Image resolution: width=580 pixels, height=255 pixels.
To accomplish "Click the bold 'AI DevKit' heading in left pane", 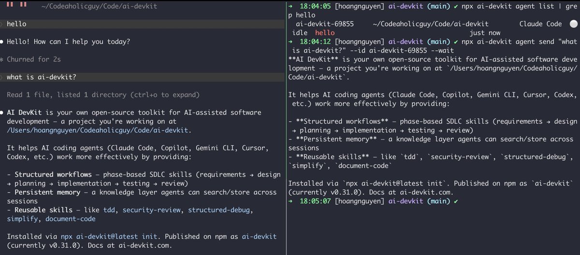I will click(x=24, y=113).
